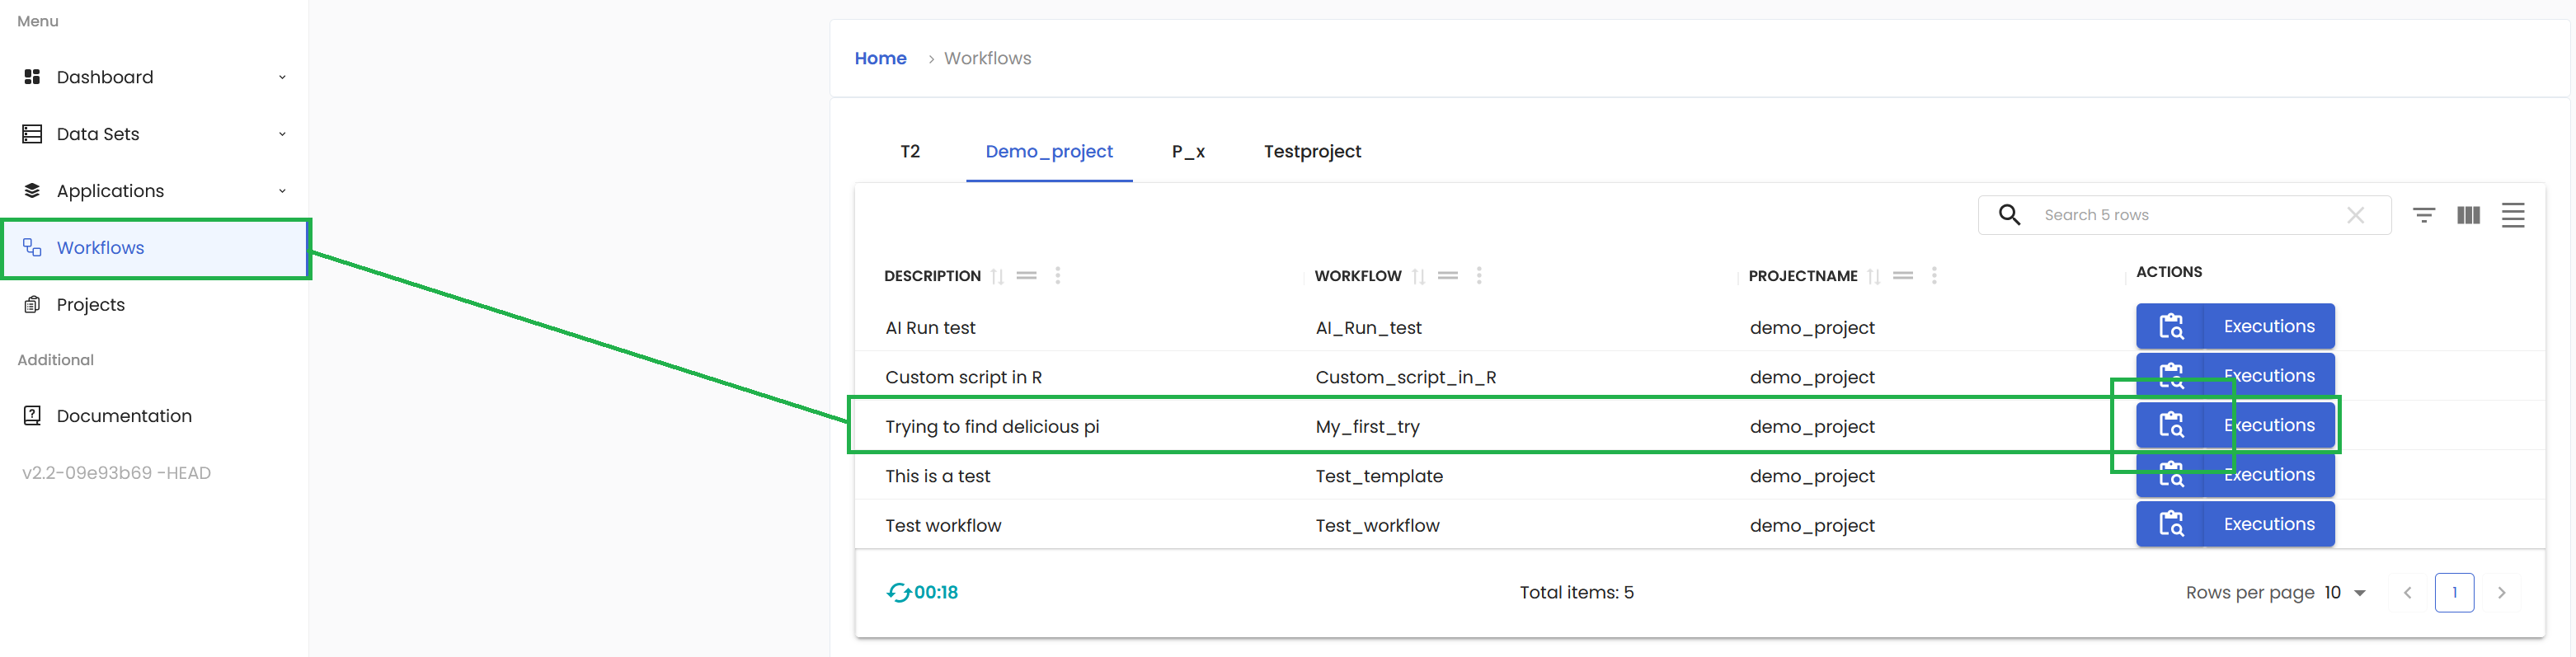Viewport: 2576px width, 657px height.
Task: Open Rows per page dropdown
Action: (2344, 593)
